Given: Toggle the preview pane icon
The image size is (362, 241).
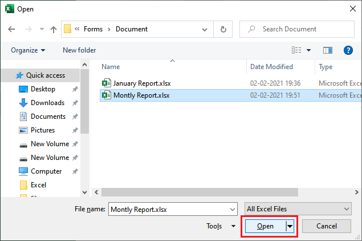Looking at the screenshot, I should click(327, 50).
